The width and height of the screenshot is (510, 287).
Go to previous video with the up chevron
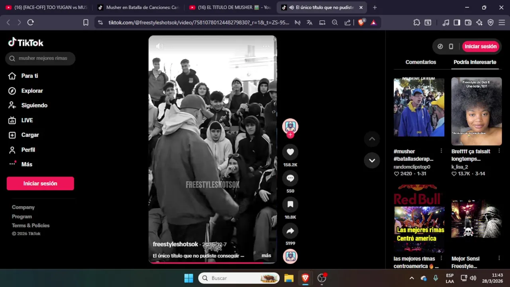click(372, 139)
